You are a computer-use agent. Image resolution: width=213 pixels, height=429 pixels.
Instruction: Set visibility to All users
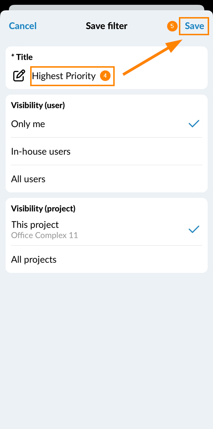pos(28,179)
